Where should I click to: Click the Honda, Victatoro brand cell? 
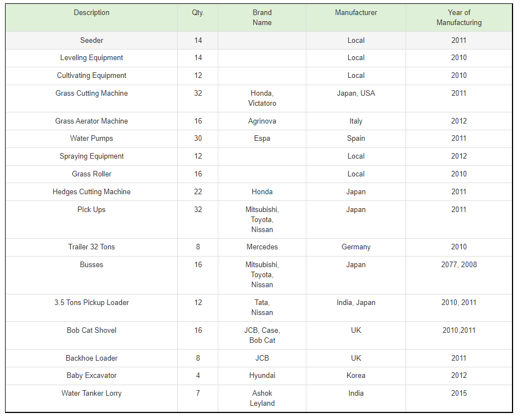[x=262, y=99]
